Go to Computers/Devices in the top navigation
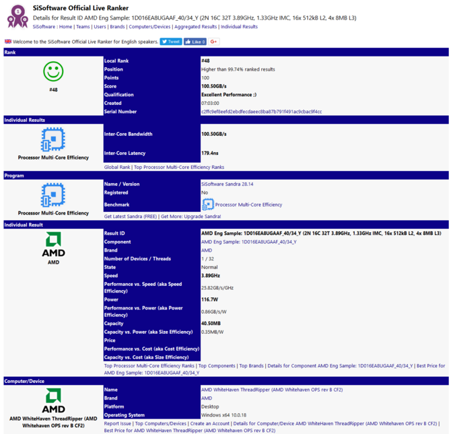Screen dimensions: 451x434 click(149, 27)
